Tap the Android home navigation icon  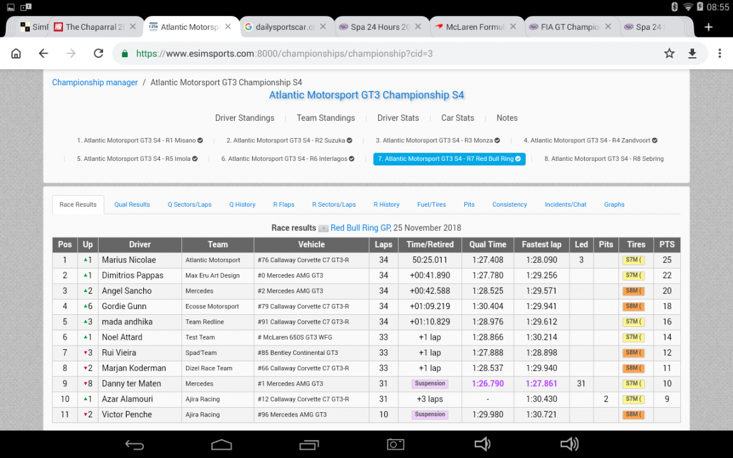pyautogui.click(x=221, y=445)
